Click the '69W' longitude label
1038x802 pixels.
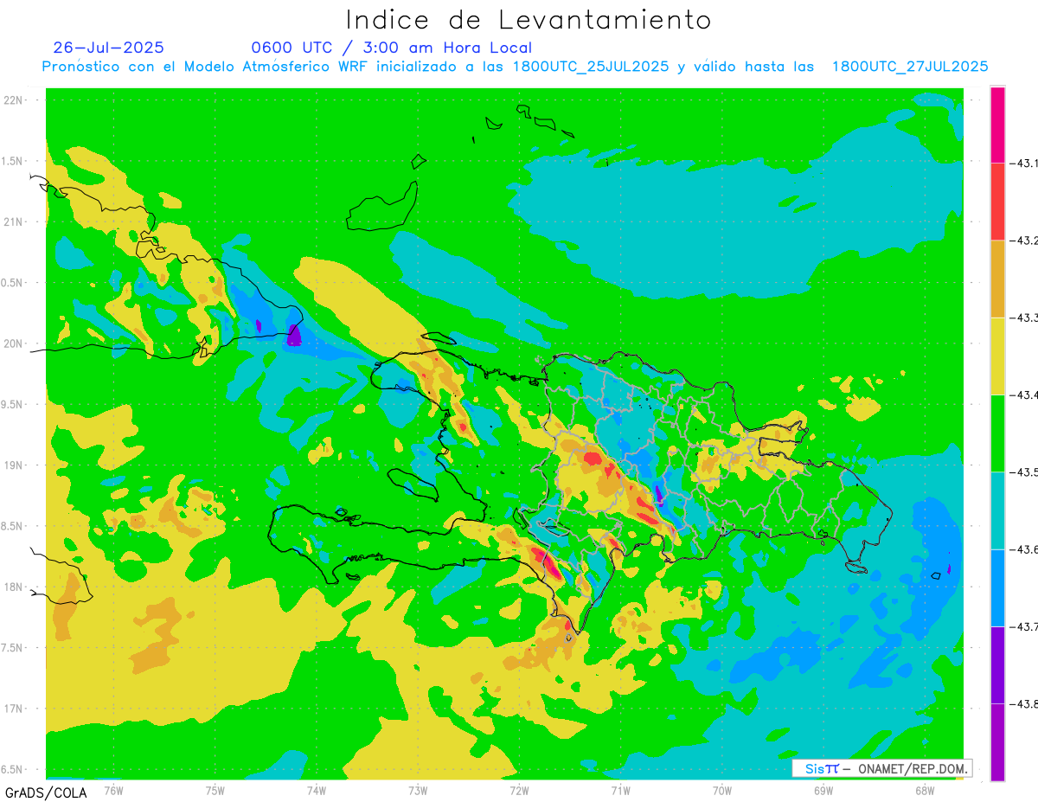pos(823,791)
